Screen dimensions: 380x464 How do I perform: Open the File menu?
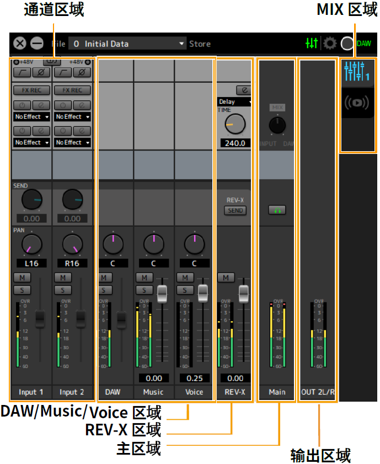pyautogui.click(x=58, y=44)
